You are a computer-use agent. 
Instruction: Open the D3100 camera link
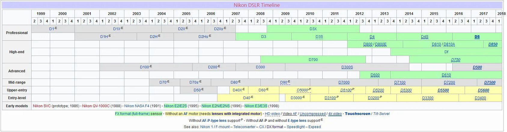330,98
